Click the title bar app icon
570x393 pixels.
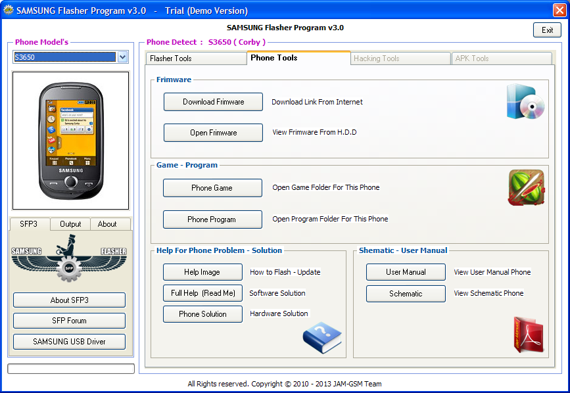[x=8, y=10]
